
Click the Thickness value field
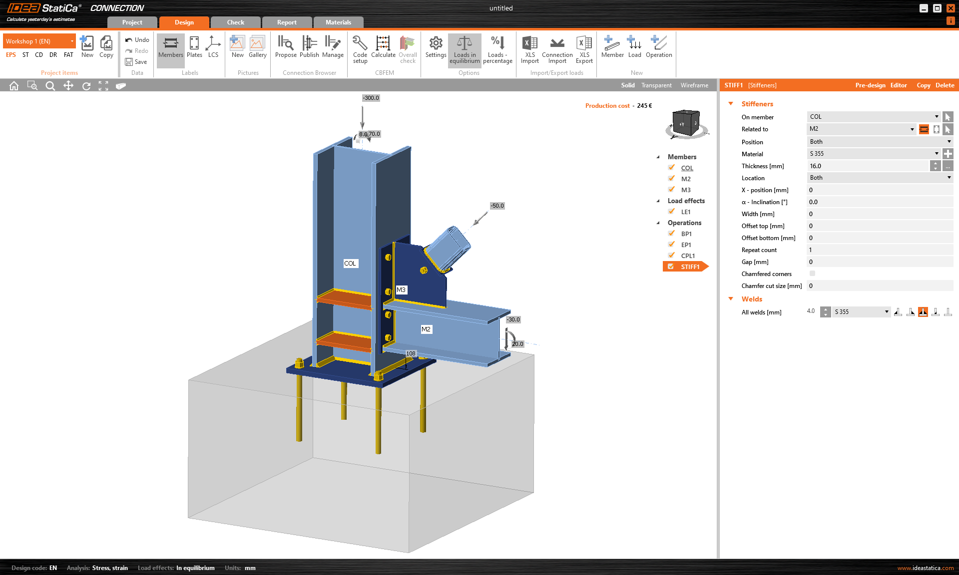tap(868, 166)
